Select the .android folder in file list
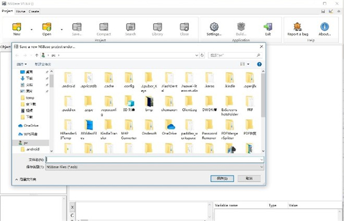This screenshot has height=221, width=344. (68, 80)
